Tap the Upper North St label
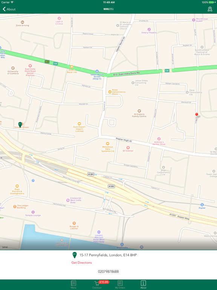 (120, 44)
